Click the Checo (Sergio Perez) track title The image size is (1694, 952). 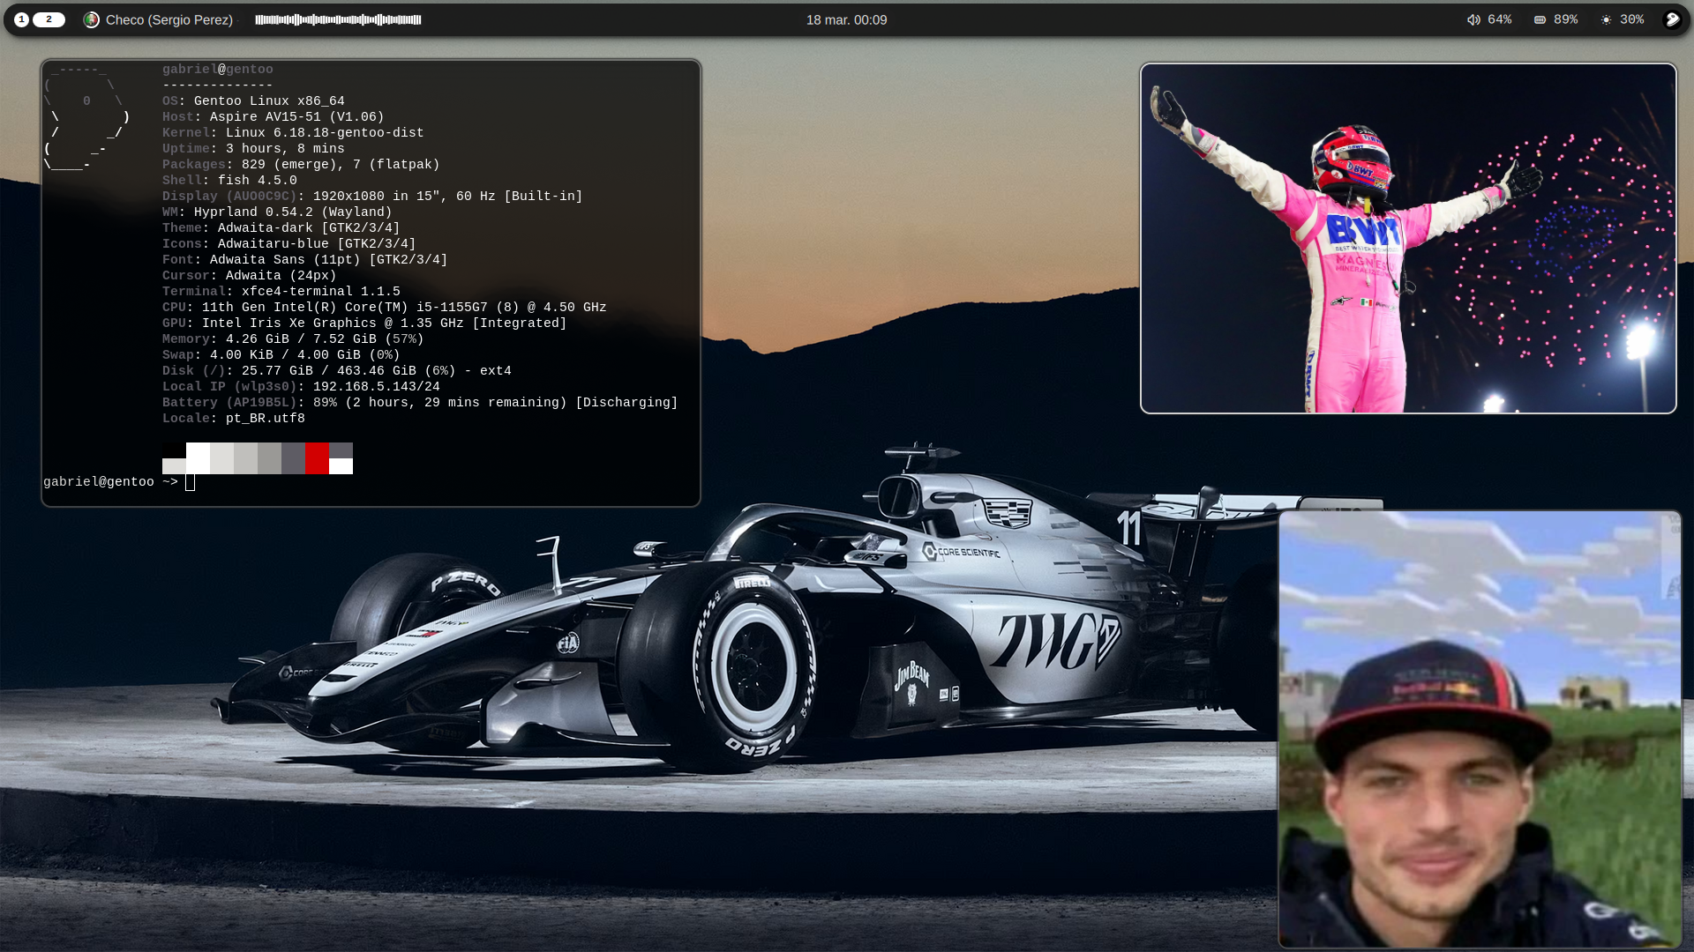click(x=169, y=19)
